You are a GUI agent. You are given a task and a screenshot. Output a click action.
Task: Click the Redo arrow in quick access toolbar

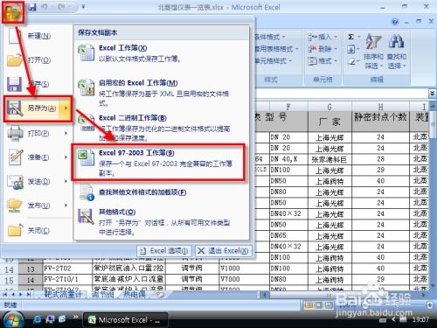(61, 7)
